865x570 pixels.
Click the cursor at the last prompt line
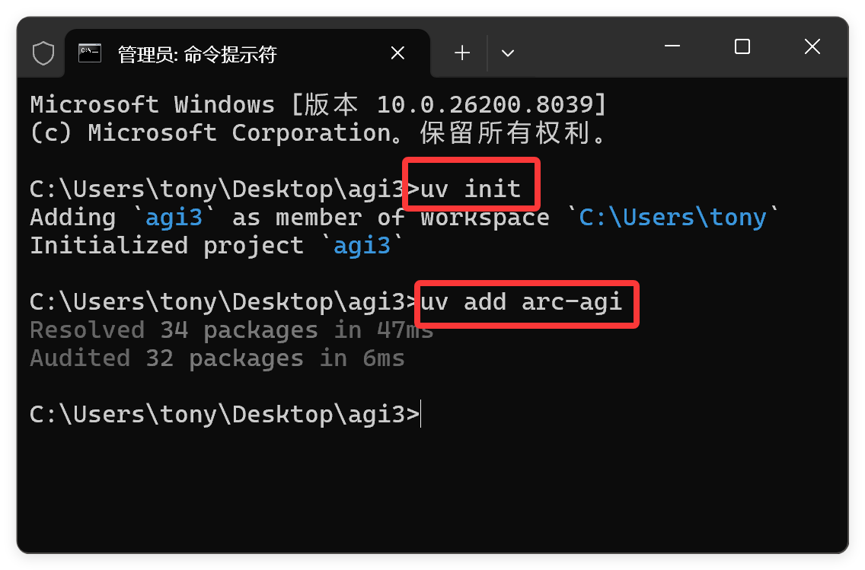coord(420,415)
